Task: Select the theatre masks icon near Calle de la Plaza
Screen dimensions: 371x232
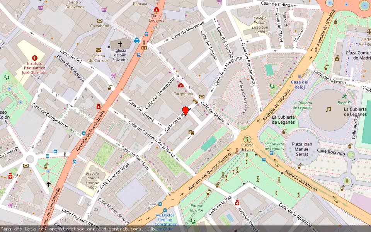Action: click(x=191, y=133)
